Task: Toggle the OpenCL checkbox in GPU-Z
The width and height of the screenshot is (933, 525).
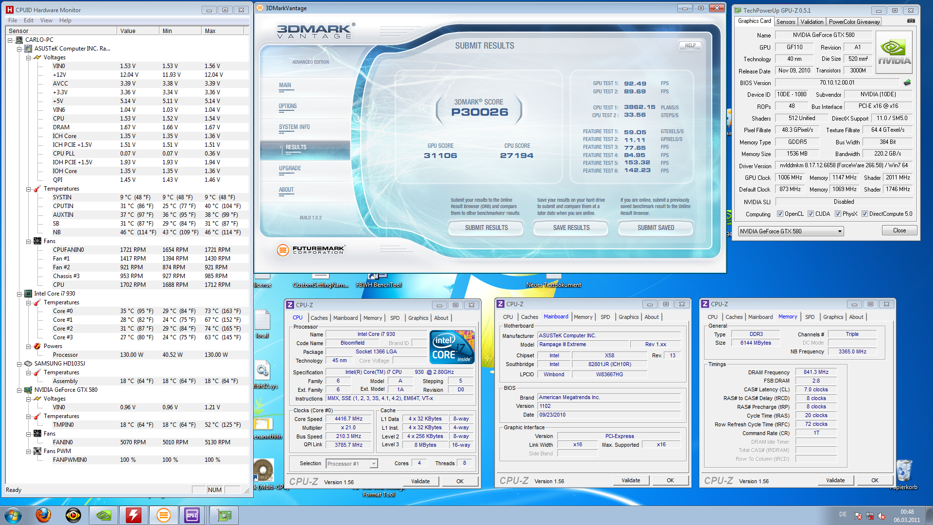Action: (780, 214)
